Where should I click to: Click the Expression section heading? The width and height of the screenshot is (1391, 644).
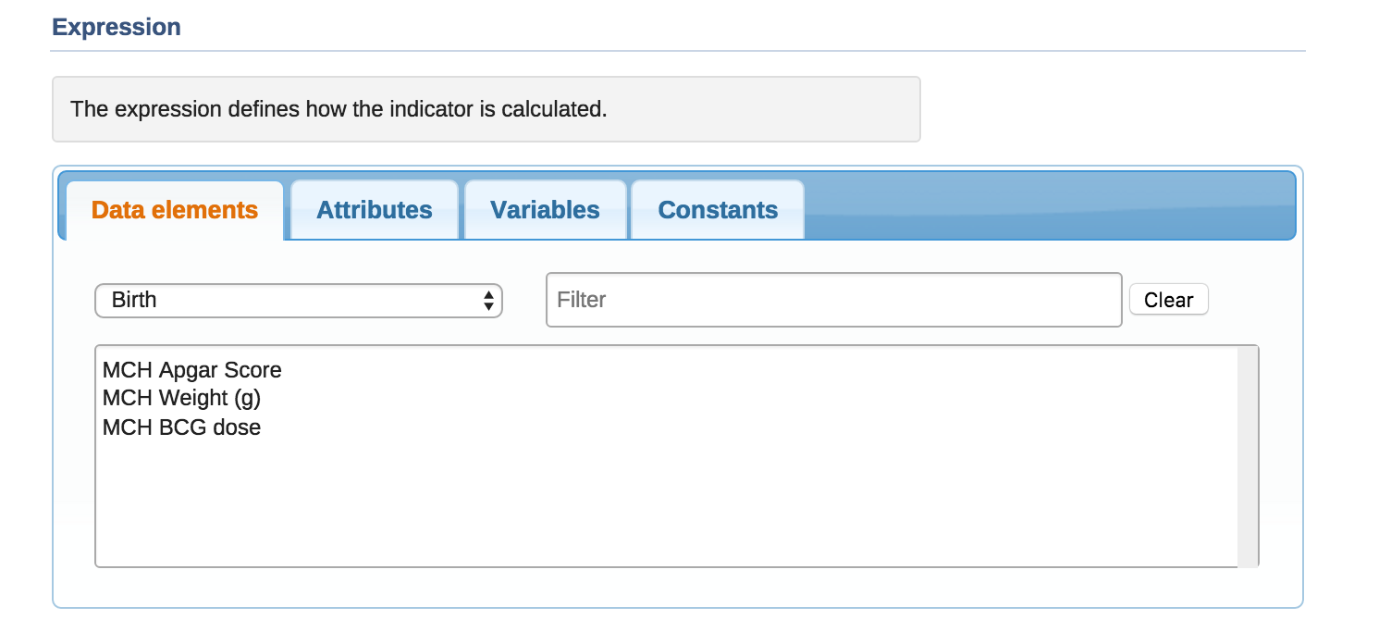117,27
